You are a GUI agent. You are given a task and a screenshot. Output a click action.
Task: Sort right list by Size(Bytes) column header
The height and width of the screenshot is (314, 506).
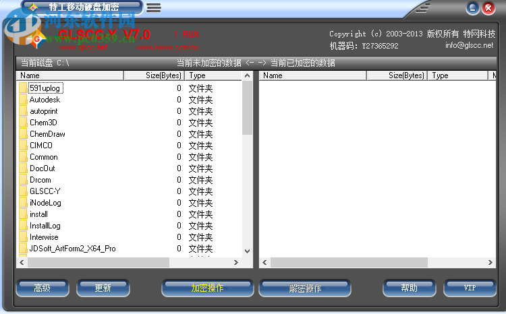pos(397,75)
